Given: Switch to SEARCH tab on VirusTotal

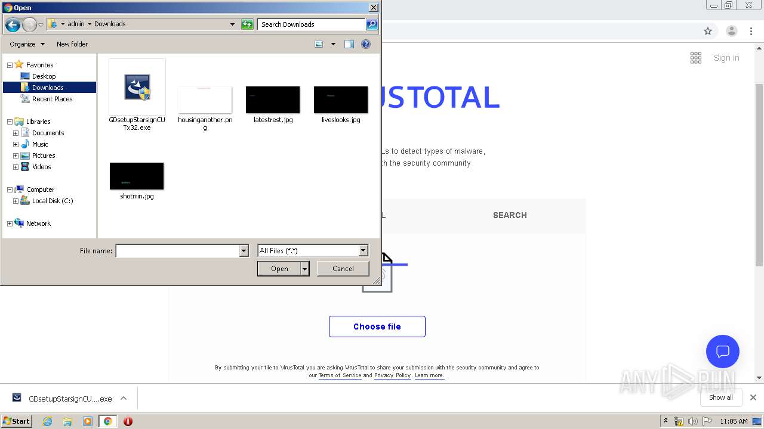Looking at the screenshot, I should (x=510, y=215).
